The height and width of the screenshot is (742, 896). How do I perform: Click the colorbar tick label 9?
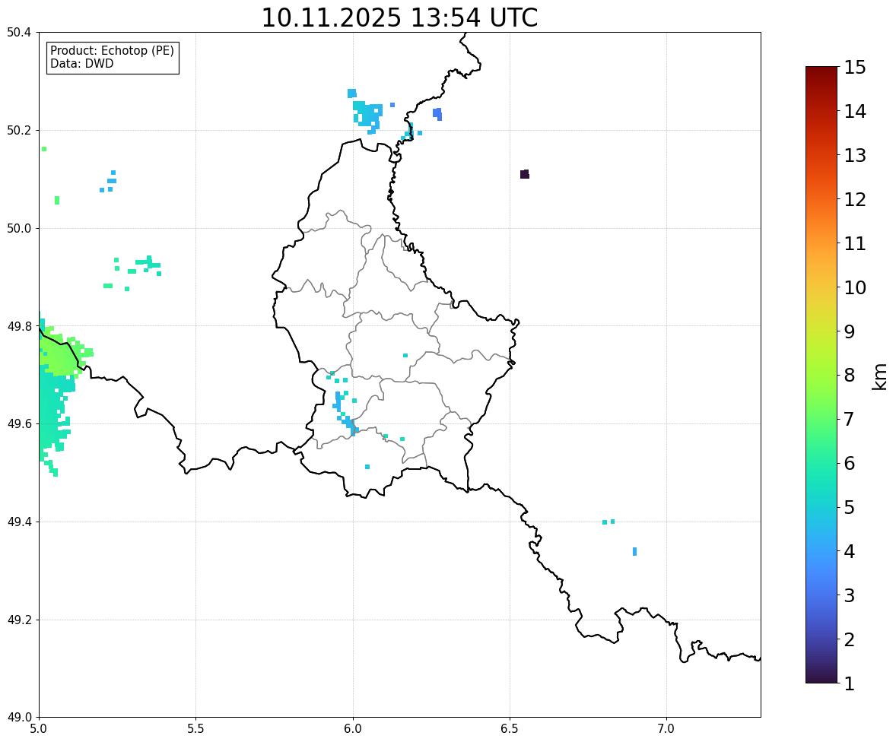coord(850,331)
